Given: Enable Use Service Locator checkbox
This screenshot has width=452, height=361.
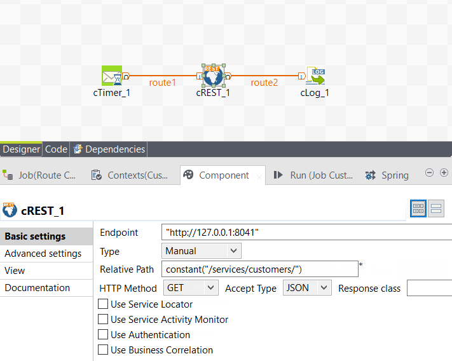Looking at the screenshot, I should tap(103, 304).
